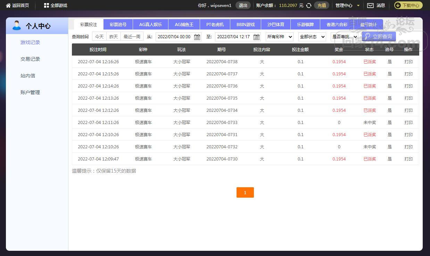
Task: Select 交易记录 in the sidebar
Action: click(x=30, y=59)
